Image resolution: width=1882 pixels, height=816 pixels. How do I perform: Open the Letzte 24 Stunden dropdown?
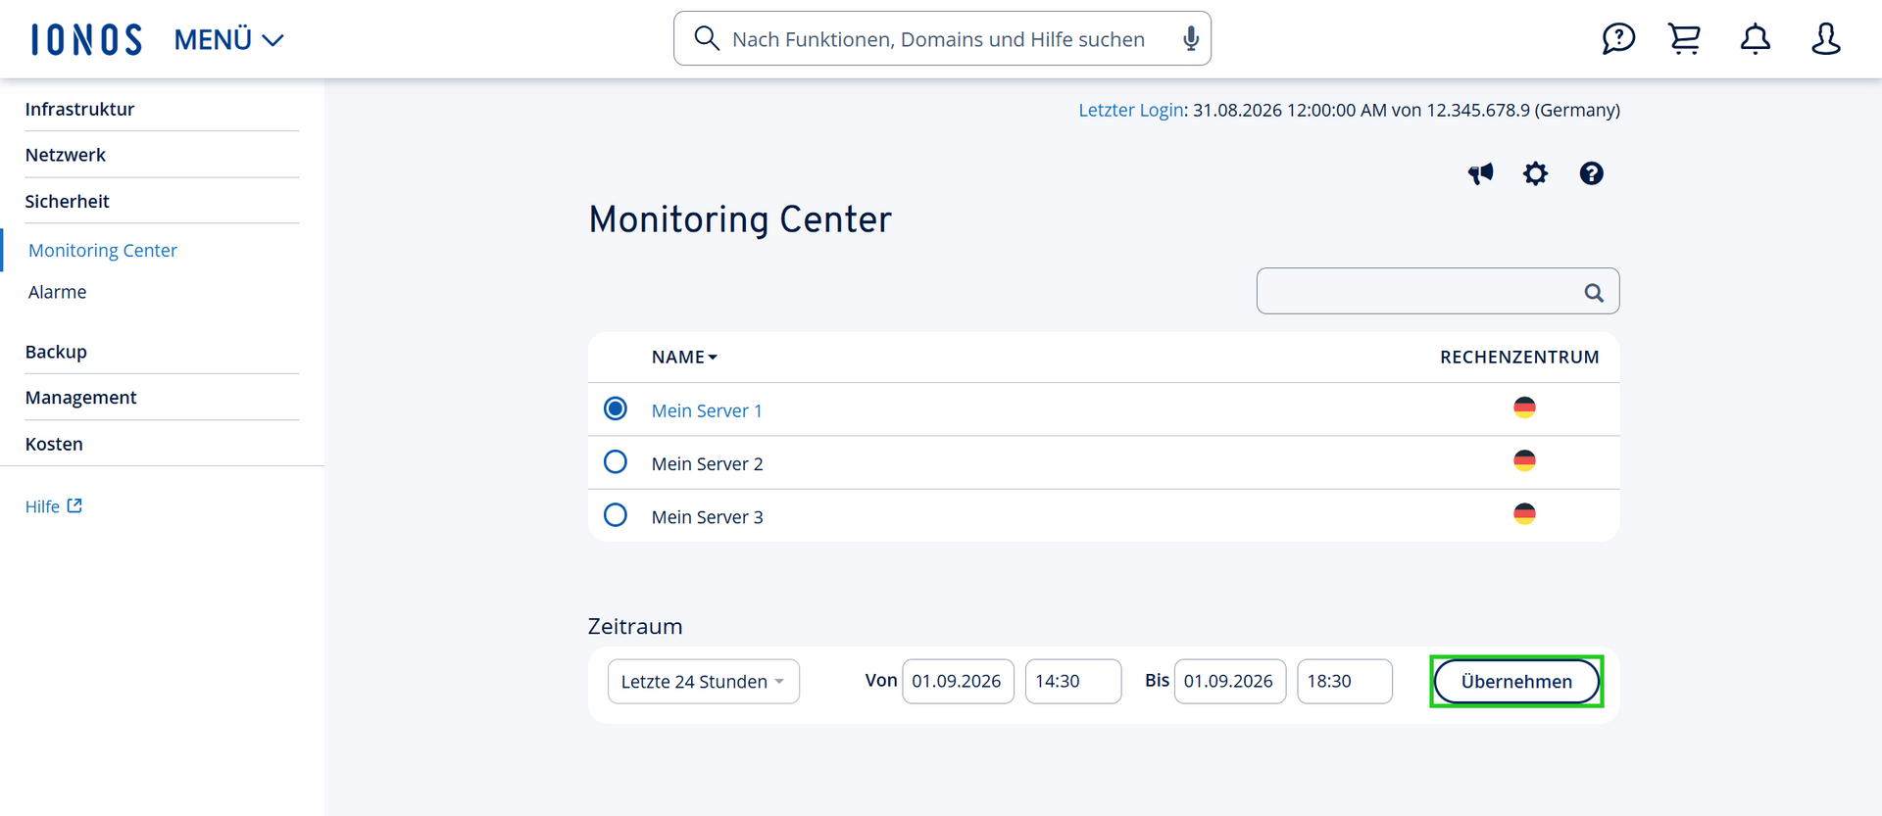704,681
